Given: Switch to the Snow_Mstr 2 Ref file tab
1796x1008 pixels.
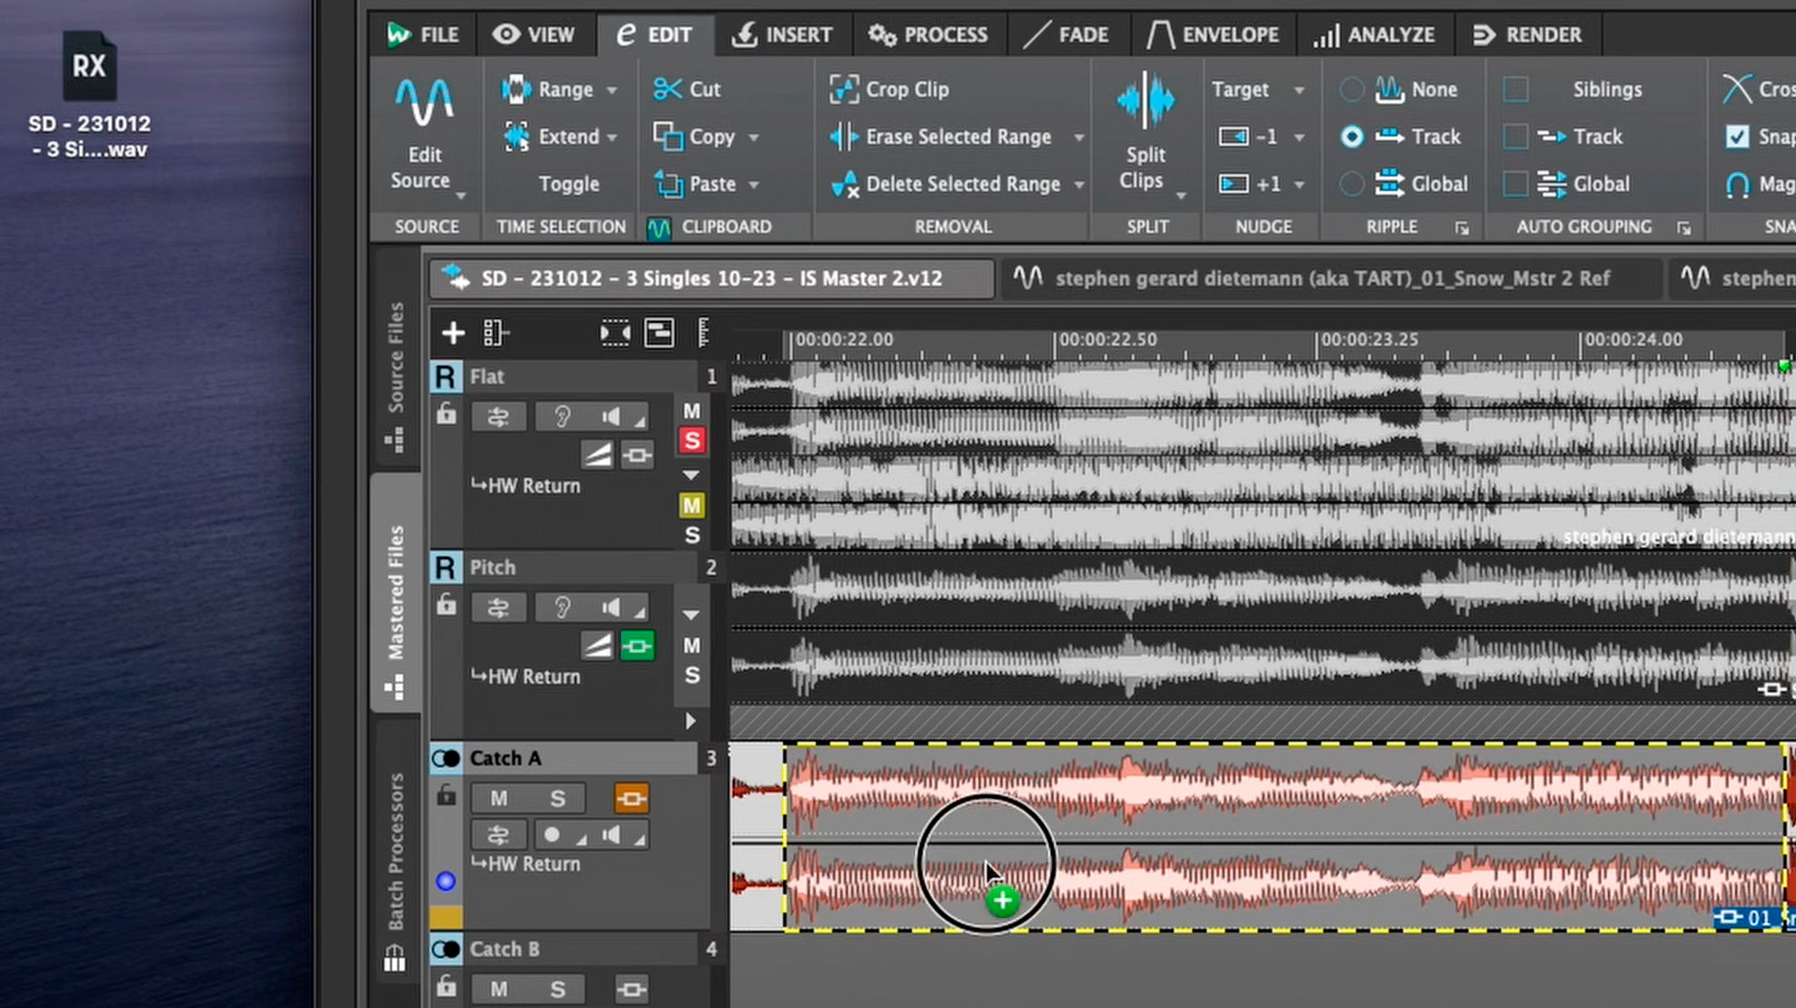Looking at the screenshot, I should 1337,278.
